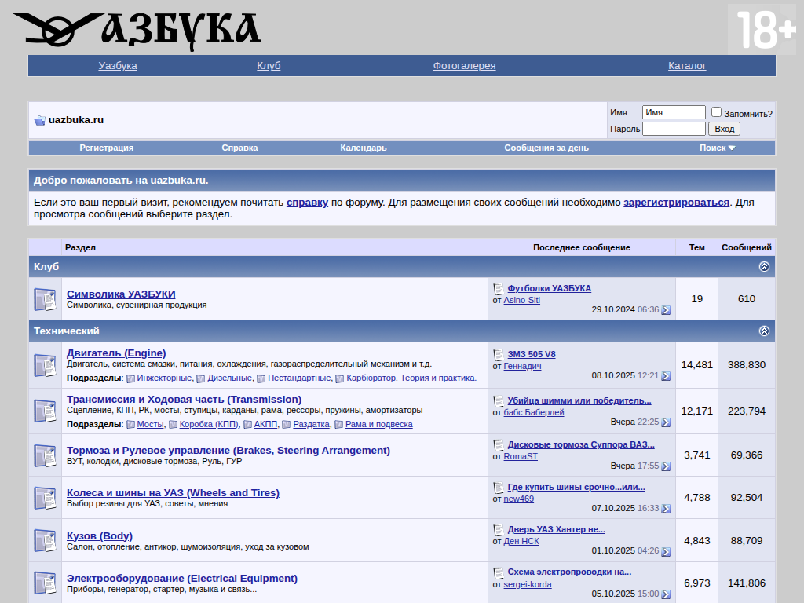This screenshot has height=603, width=804.
Task: Open the Каталог navigation tab
Action: click(x=687, y=66)
